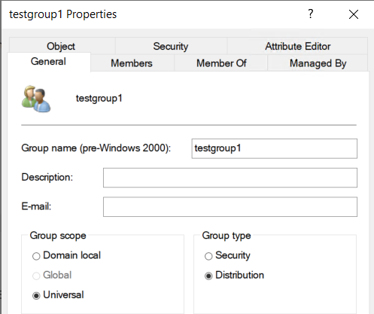374x314 pixels.
Task: View the Members tab
Action: (132, 63)
